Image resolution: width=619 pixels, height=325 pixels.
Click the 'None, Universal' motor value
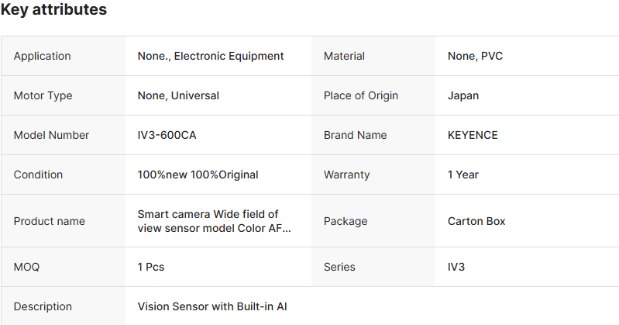pyautogui.click(x=178, y=95)
